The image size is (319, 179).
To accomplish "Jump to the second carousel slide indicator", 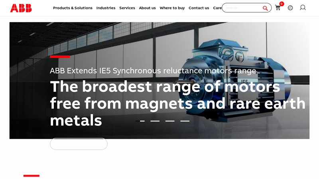I will 155,121.
